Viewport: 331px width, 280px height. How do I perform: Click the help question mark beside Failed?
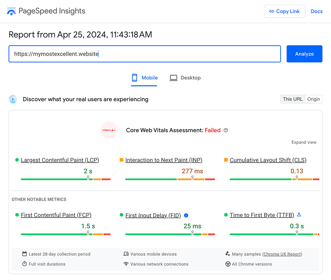point(226,130)
